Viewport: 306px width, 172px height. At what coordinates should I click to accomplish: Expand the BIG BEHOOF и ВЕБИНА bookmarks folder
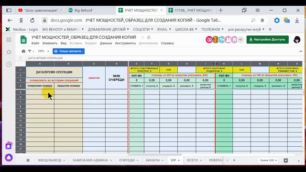63,29
